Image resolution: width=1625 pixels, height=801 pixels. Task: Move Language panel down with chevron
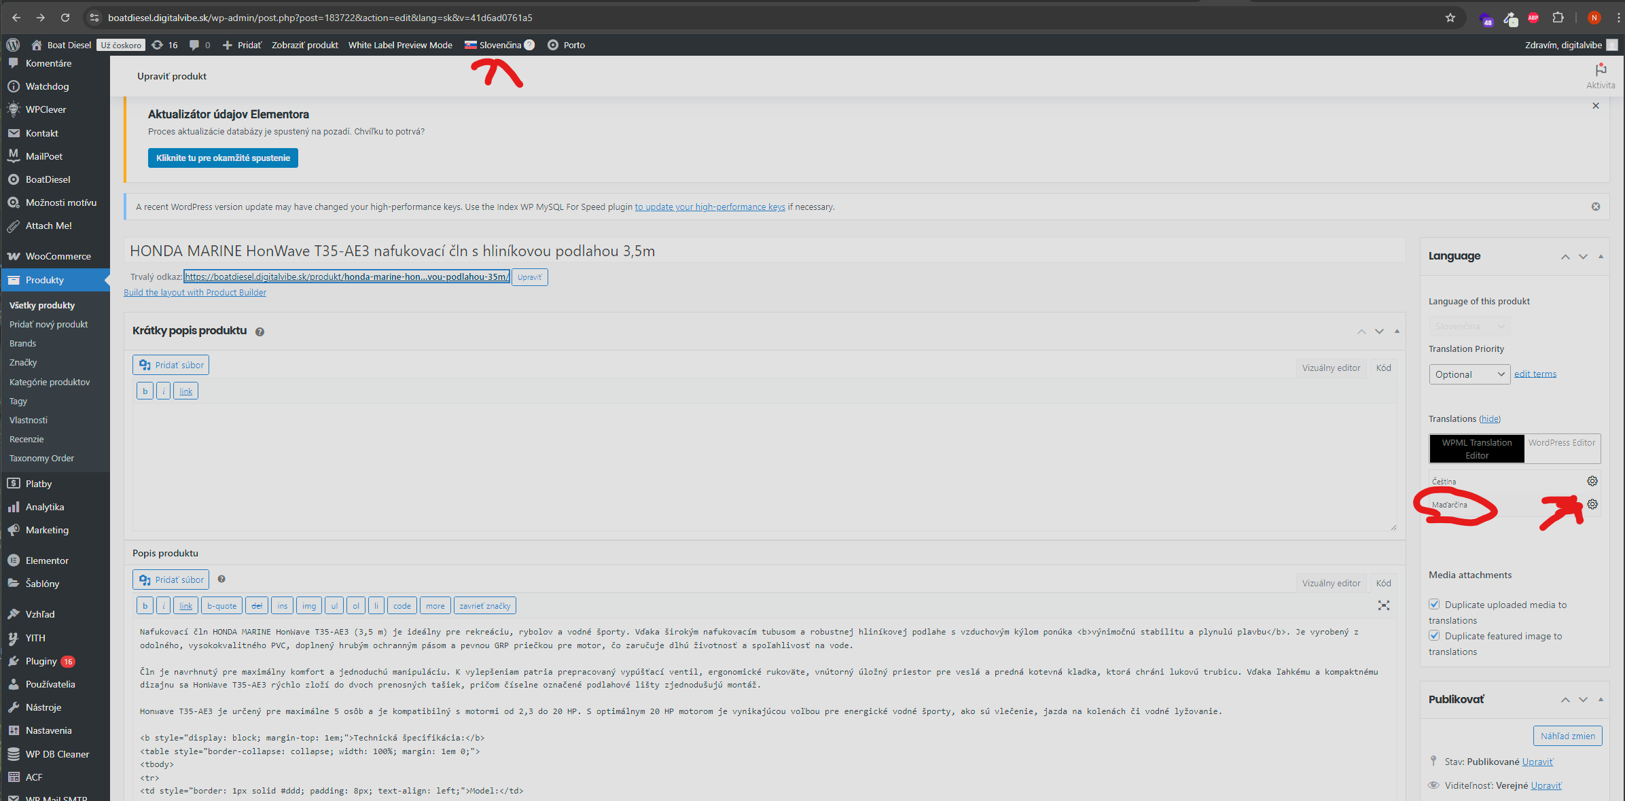click(1583, 257)
